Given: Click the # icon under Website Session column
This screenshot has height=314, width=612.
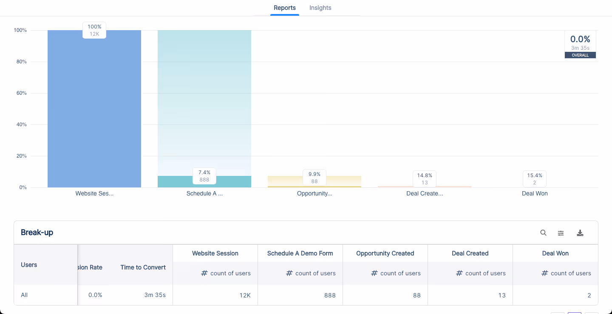Looking at the screenshot, I should pyautogui.click(x=204, y=273).
